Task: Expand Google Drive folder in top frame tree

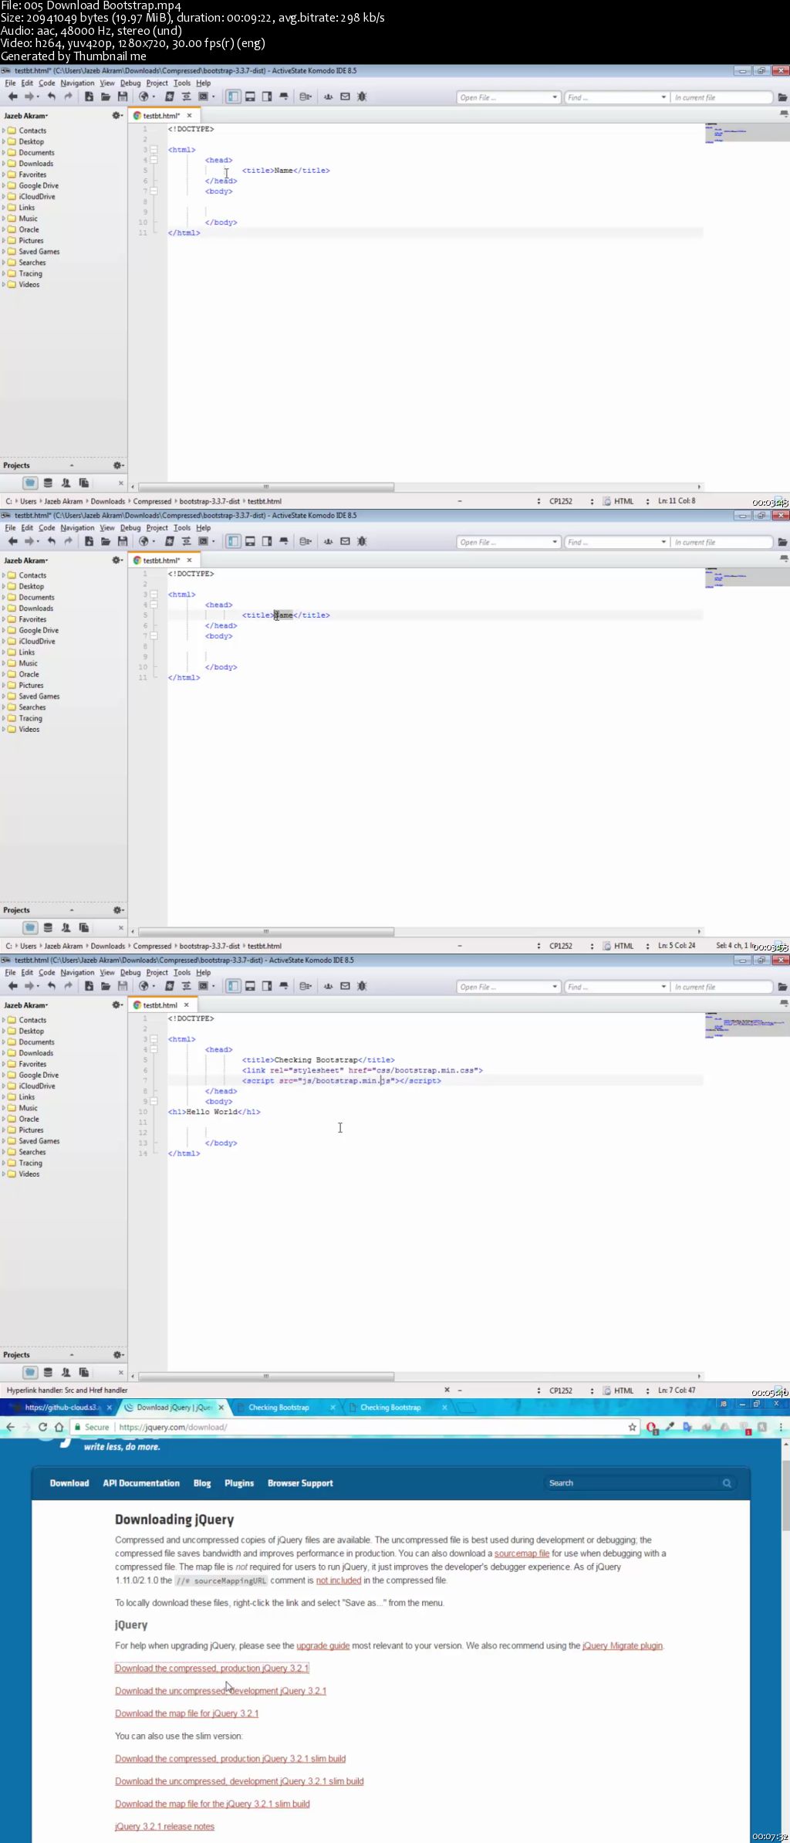Action: click(x=4, y=185)
